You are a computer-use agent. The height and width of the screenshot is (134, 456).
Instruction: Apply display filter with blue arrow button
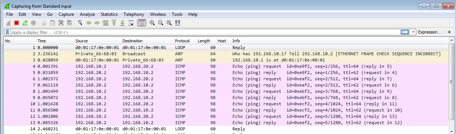click(x=405, y=32)
